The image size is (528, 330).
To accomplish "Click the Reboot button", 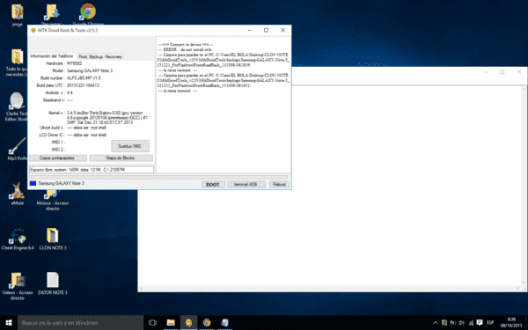I will click(279, 185).
